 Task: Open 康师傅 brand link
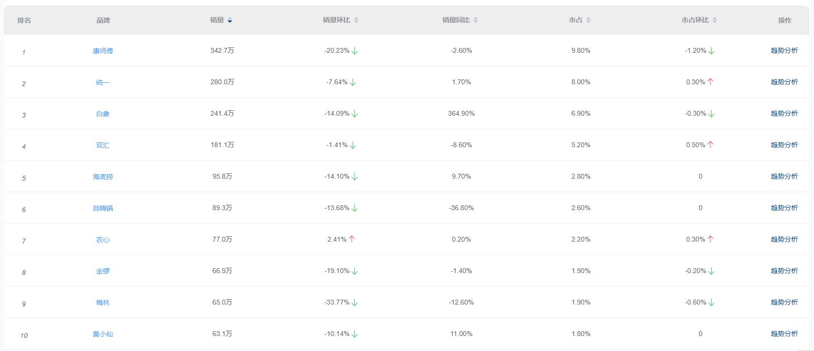[x=103, y=51]
